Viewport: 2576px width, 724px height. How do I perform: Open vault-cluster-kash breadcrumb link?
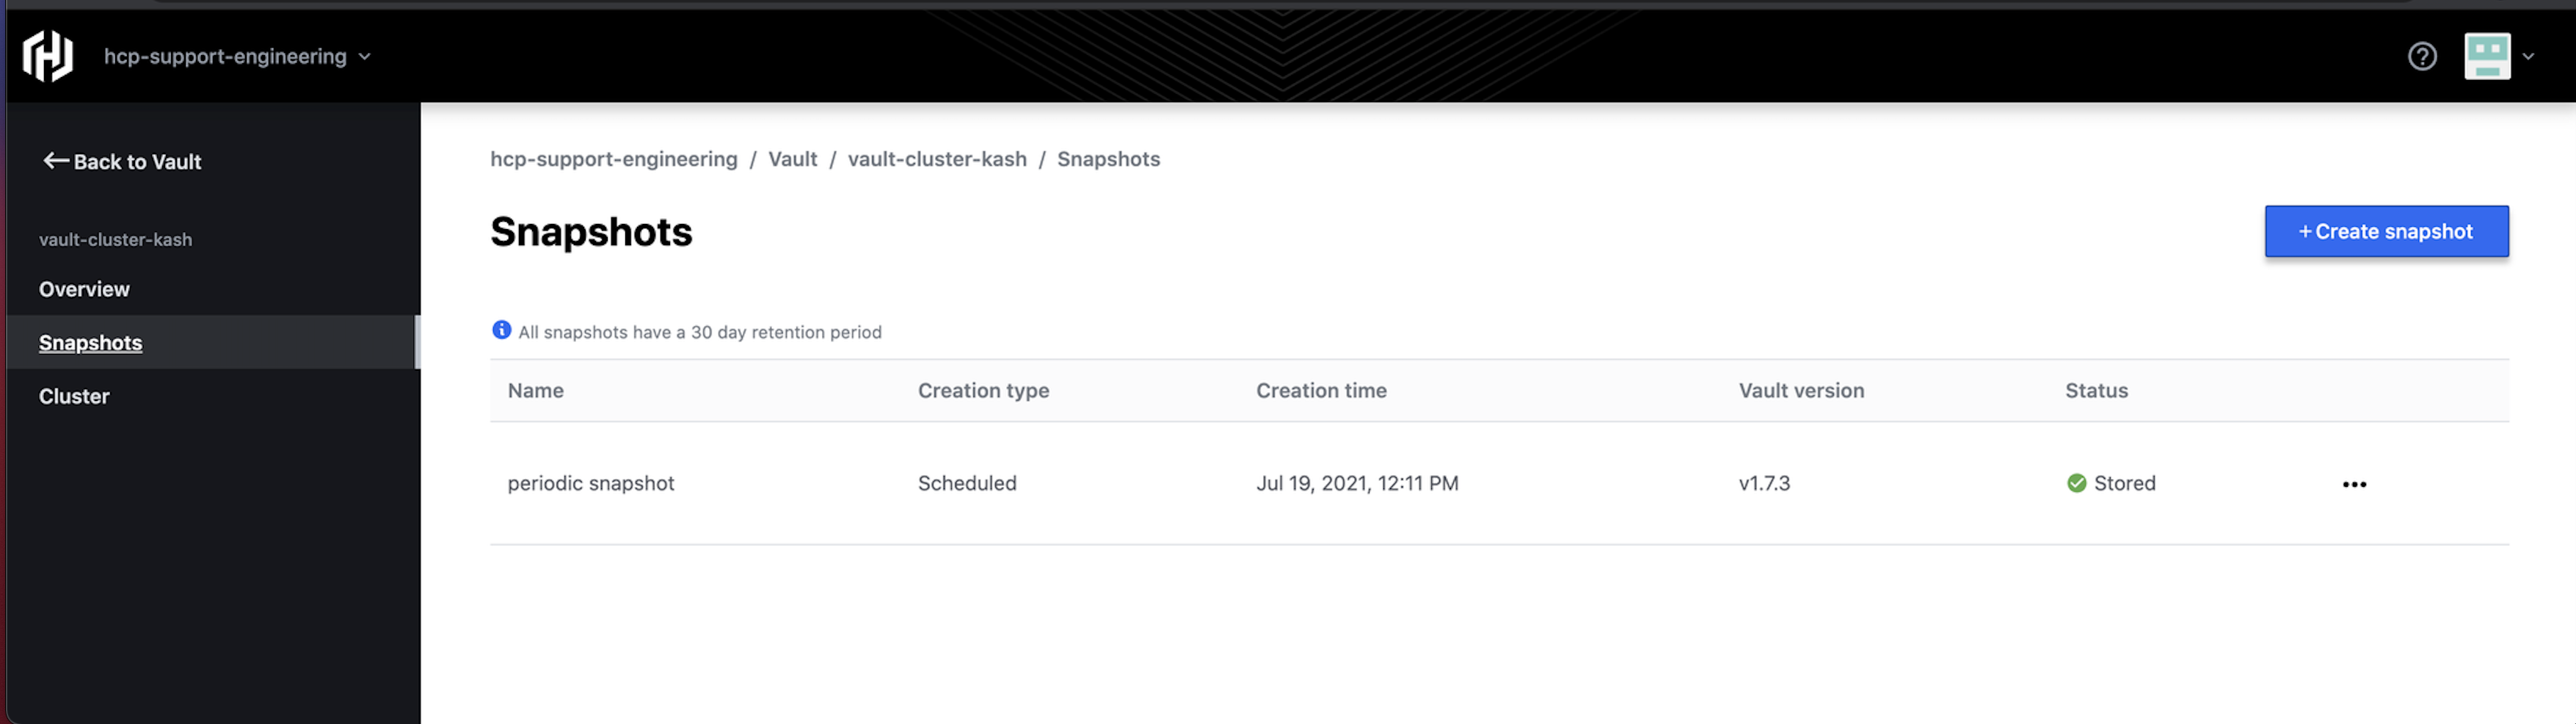pyautogui.click(x=936, y=159)
